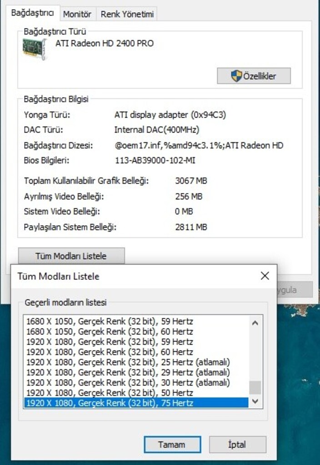Click the Yonga Türü value ATI display adapter (0x94C3)

(x=170, y=115)
